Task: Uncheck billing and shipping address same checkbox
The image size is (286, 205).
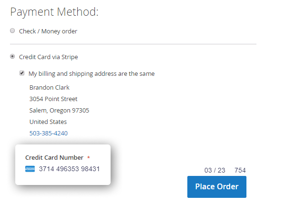Action: [x=22, y=73]
